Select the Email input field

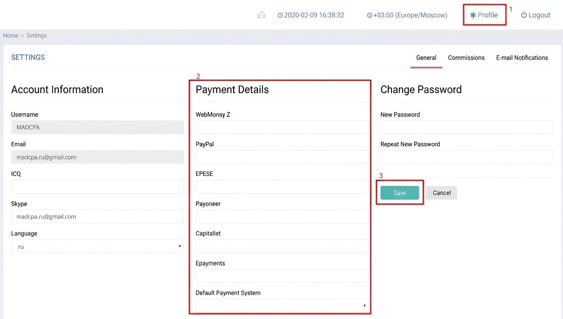pos(97,157)
